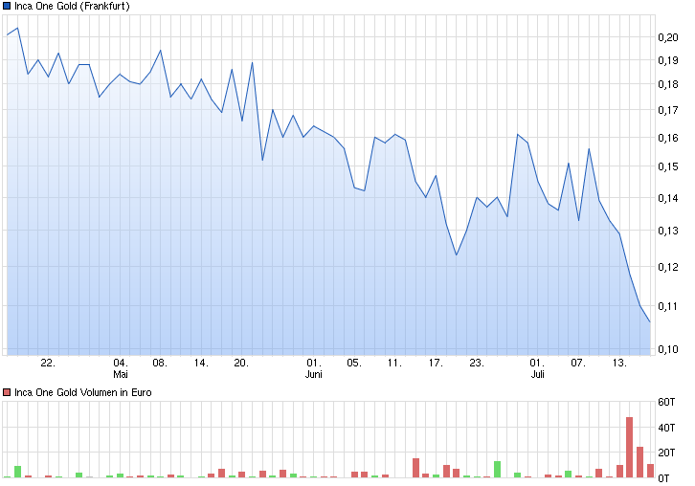Viewport: 695px width, 486px height.
Task: Click the '05.' date label
Action: tap(354, 364)
